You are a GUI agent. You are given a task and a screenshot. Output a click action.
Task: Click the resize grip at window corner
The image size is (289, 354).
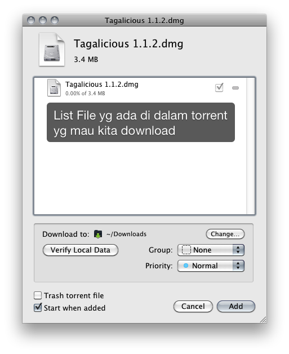pyautogui.click(x=263, y=320)
